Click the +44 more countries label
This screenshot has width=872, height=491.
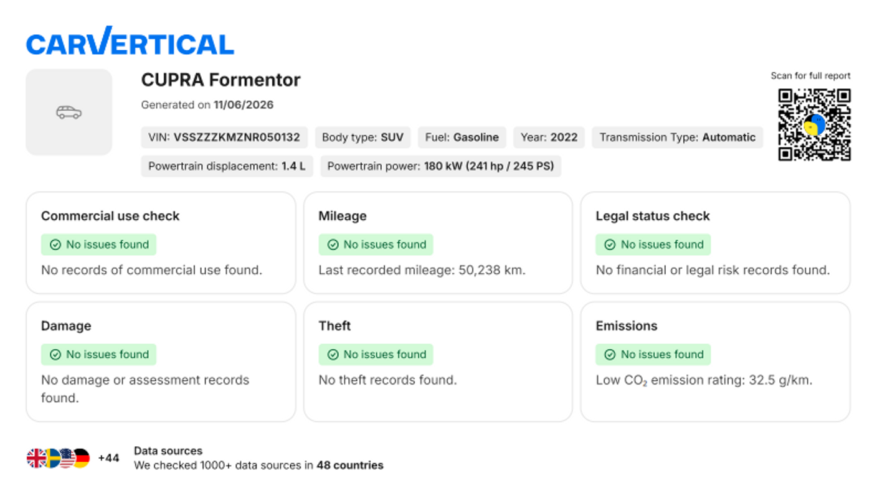(x=108, y=459)
